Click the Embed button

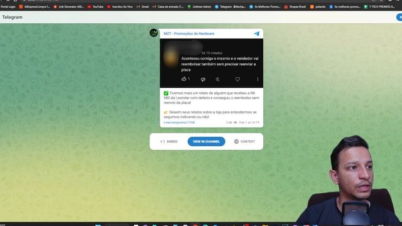169,141
